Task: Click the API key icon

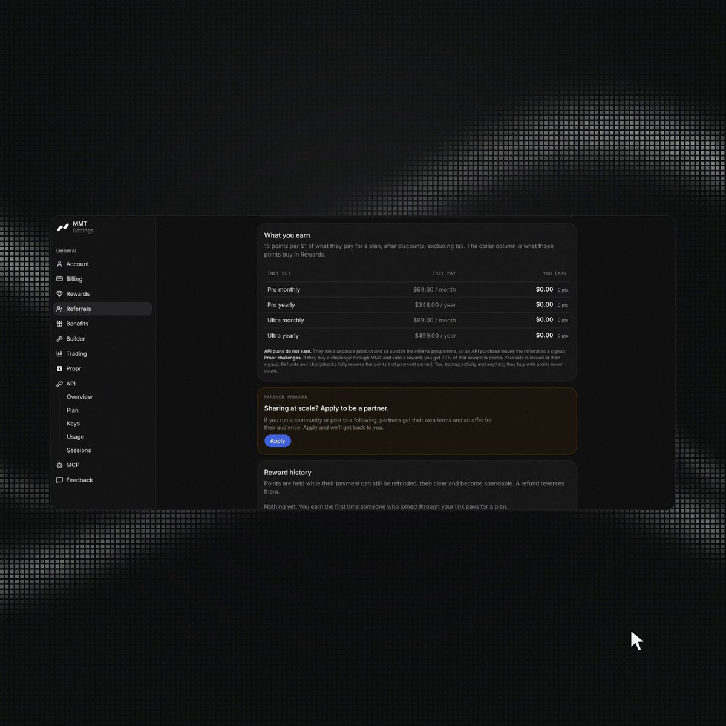Action: click(x=59, y=384)
